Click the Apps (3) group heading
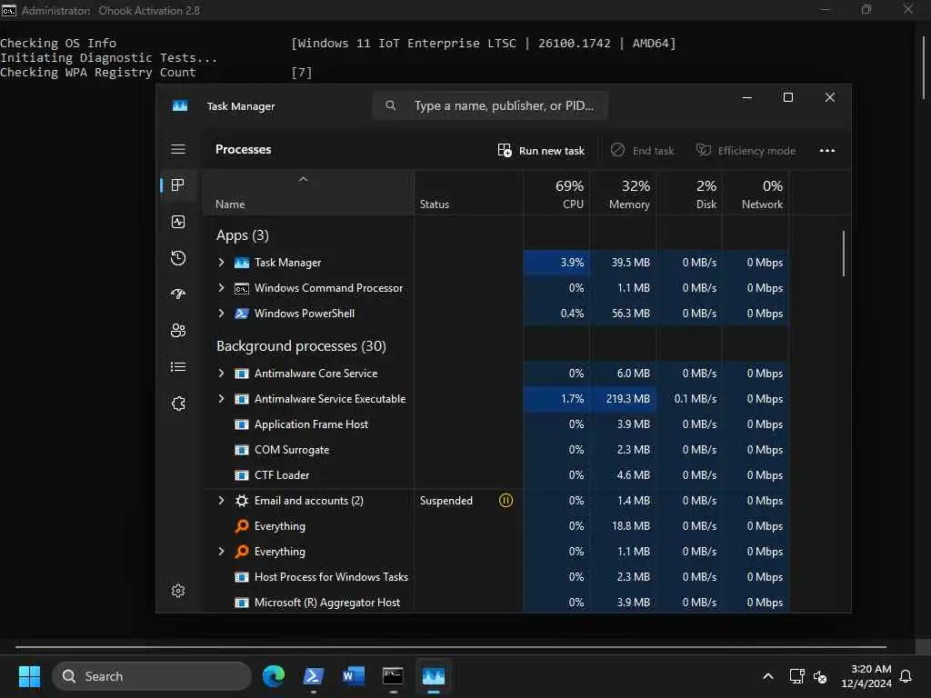 pyautogui.click(x=242, y=235)
